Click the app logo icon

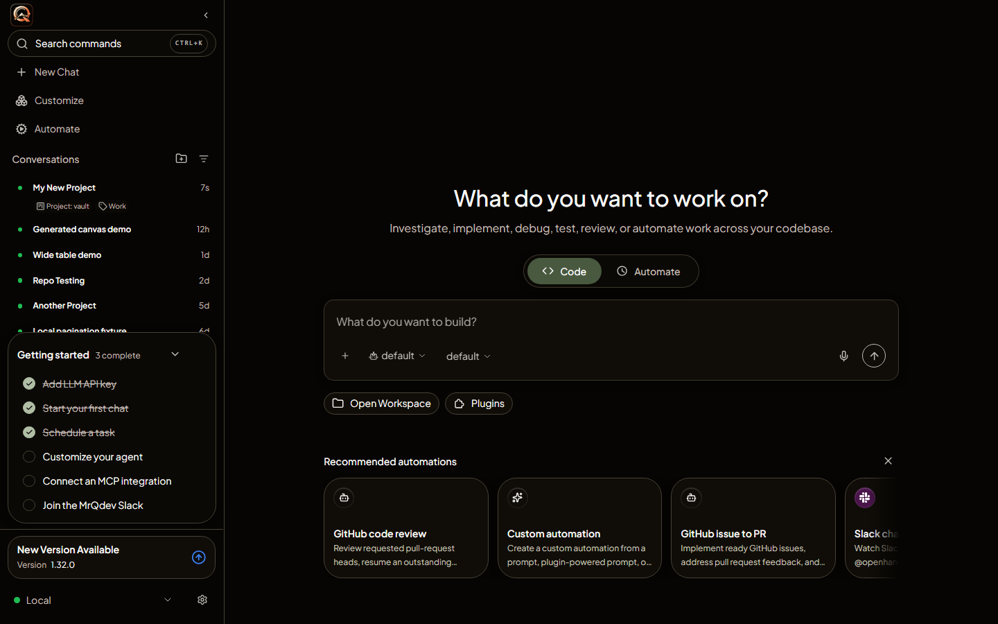tap(21, 14)
